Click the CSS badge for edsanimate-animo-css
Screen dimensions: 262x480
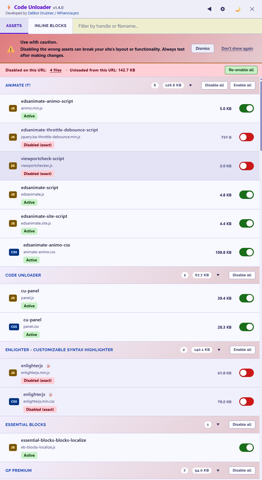tap(14, 252)
